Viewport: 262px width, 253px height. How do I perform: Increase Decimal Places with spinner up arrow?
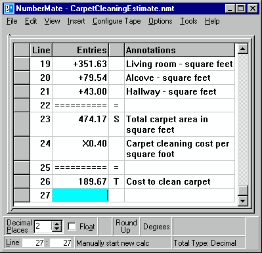pos(56,224)
